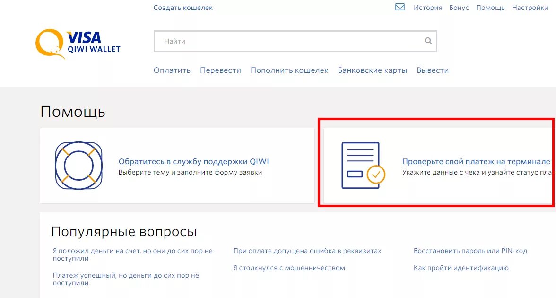Click the receipt document check icon

[363, 166]
